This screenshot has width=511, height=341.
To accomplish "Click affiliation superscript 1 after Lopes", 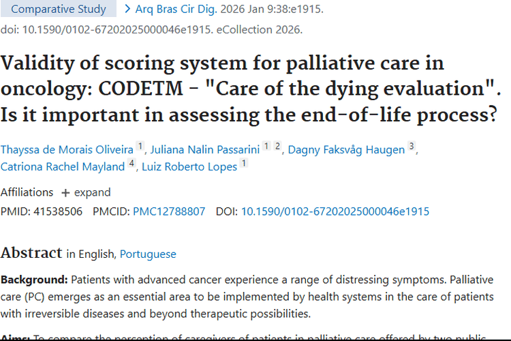I will tap(244, 162).
